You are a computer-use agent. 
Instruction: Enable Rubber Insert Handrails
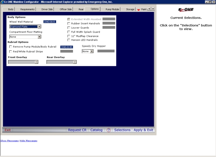[69, 24]
